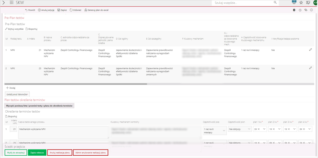Viewport: 318px width, 158px height.
Task: Open row 1 Częstotliwość poz. dropdown
Action: [215, 130]
